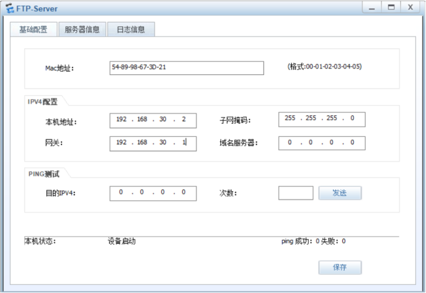This screenshot has height=293, width=426.
Task: Click the third octet 30 of 网关
Action: (x=163, y=143)
